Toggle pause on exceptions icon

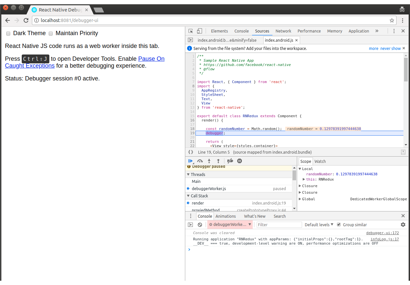point(240,161)
